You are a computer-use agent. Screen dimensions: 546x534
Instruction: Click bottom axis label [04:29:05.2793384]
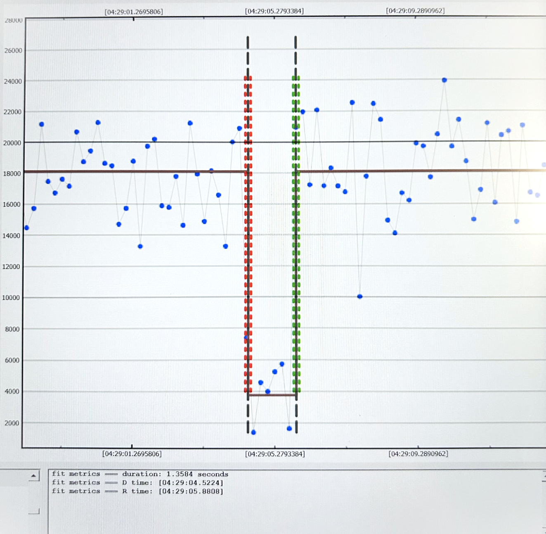(x=275, y=454)
